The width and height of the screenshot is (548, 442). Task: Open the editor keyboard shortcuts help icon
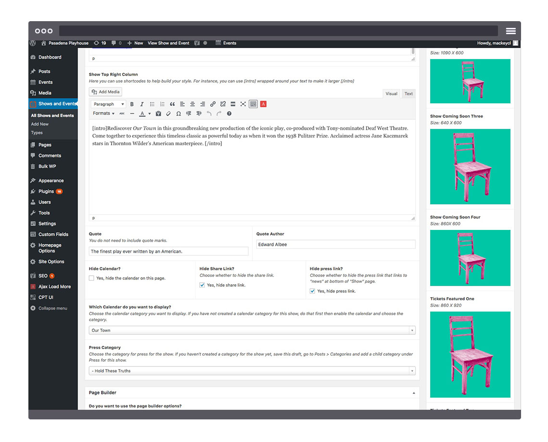229,114
